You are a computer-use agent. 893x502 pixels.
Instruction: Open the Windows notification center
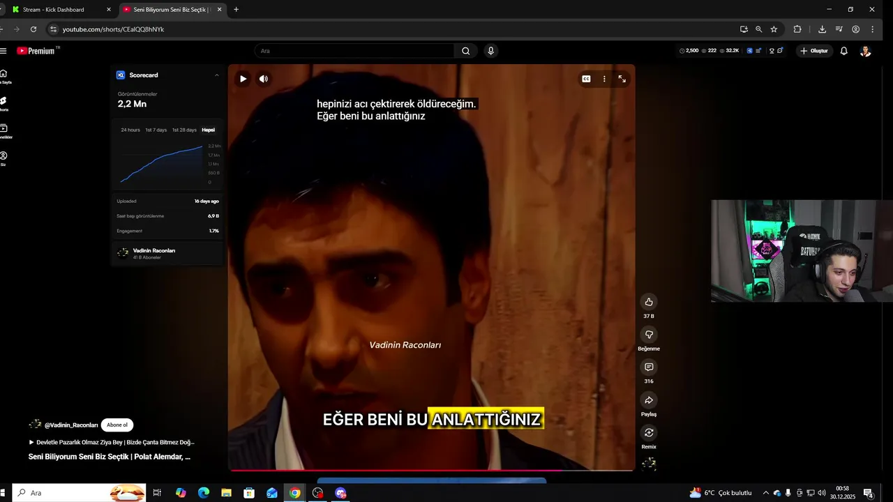tap(868, 493)
